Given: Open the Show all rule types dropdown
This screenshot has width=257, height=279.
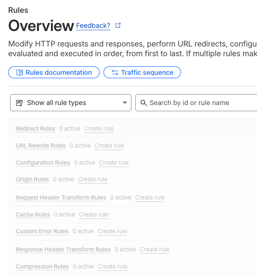Looking at the screenshot, I should (x=71, y=103).
